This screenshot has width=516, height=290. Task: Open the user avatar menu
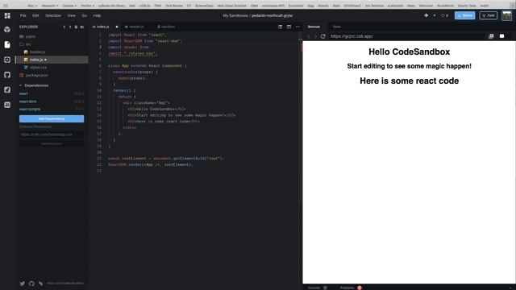click(x=507, y=15)
